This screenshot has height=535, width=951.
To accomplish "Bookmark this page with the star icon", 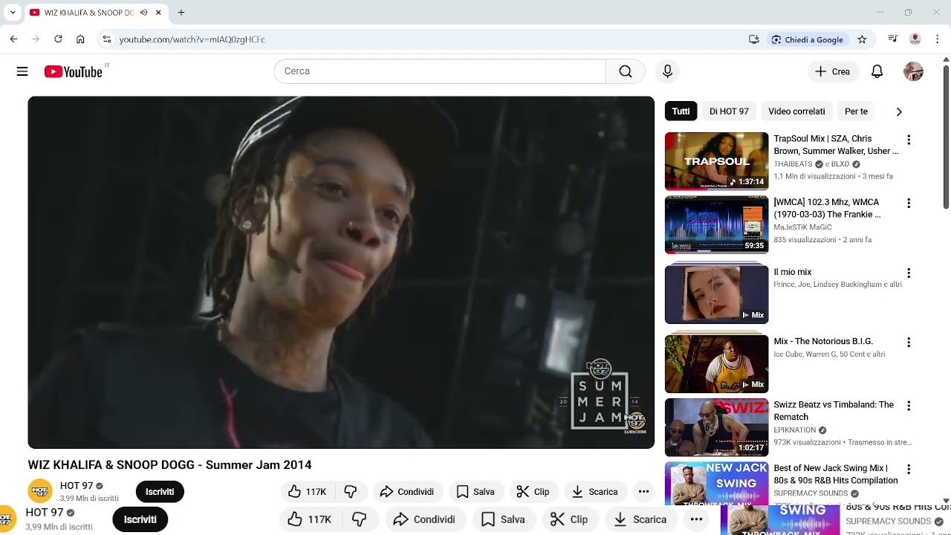I will pos(862,39).
